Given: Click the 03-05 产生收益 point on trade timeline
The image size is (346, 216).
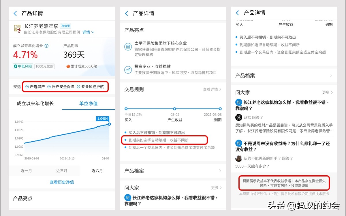Looking at the screenshot, I should pos(174,109).
